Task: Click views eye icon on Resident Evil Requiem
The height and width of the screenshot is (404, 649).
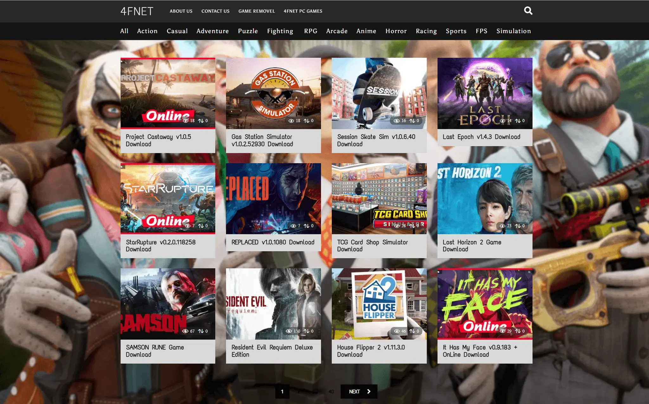Action: click(289, 331)
